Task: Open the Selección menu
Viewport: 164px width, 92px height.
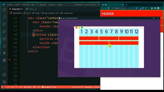Action: tap(26, 5)
